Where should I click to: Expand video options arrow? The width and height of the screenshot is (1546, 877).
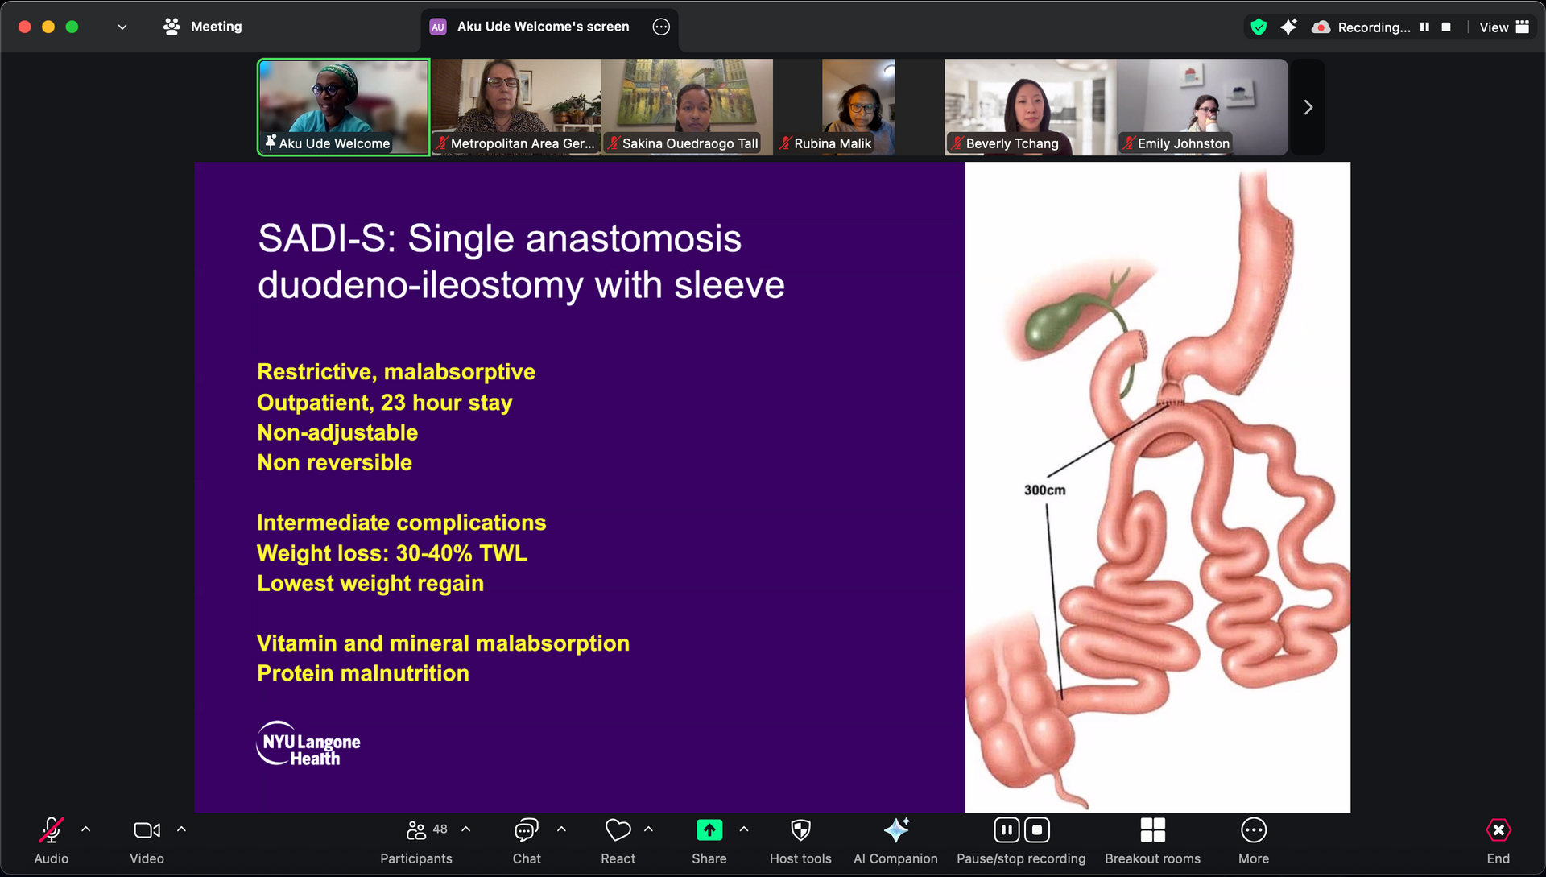coord(181,829)
